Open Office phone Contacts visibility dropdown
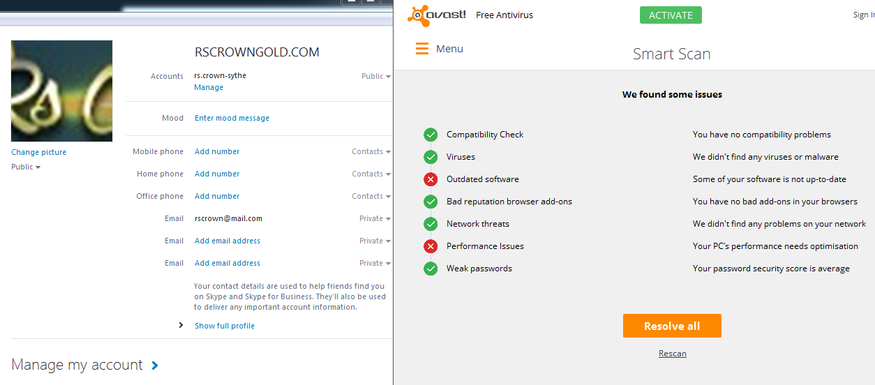This screenshot has width=875, height=385. tap(371, 196)
